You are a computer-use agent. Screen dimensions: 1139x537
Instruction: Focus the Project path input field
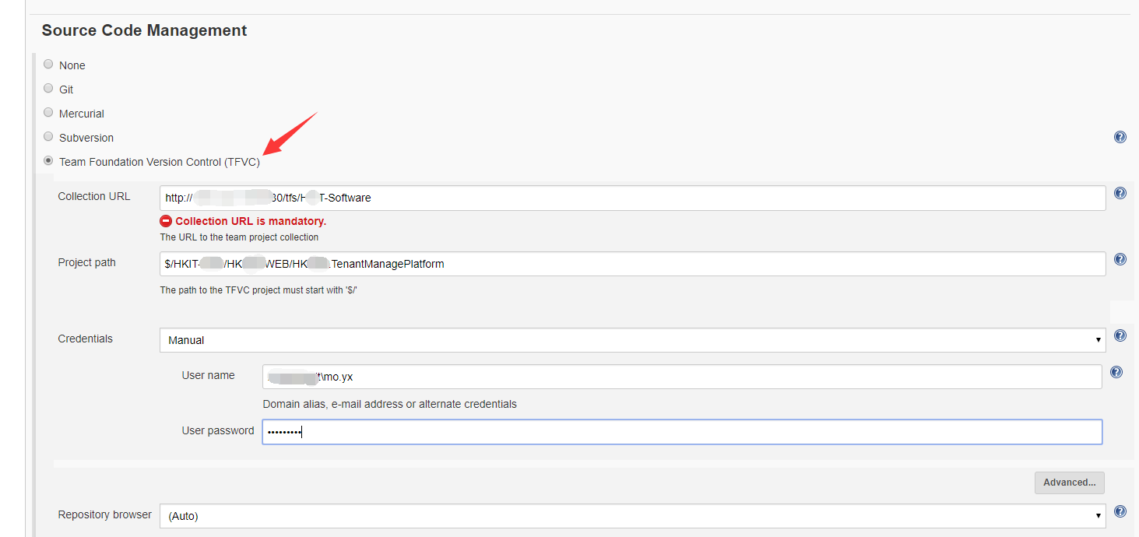[x=633, y=264]
